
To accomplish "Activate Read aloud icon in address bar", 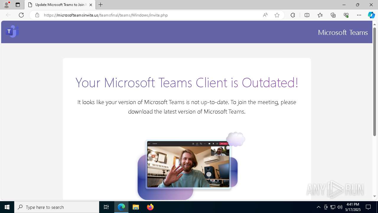I will pyautogui.click(x=265, y=15).
